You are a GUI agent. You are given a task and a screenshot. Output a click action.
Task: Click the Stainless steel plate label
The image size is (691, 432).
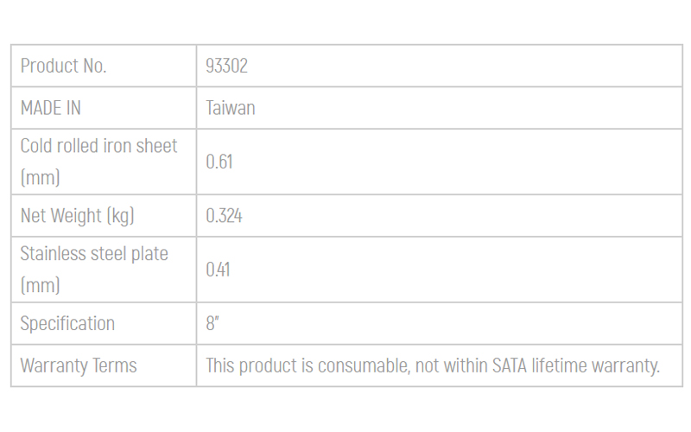pos(94,253)
